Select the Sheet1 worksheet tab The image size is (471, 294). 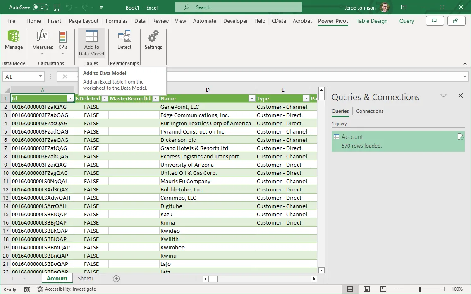point(86,279)
